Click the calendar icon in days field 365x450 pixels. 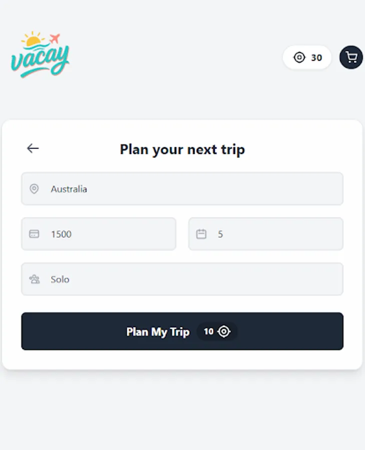pos(201,234)
